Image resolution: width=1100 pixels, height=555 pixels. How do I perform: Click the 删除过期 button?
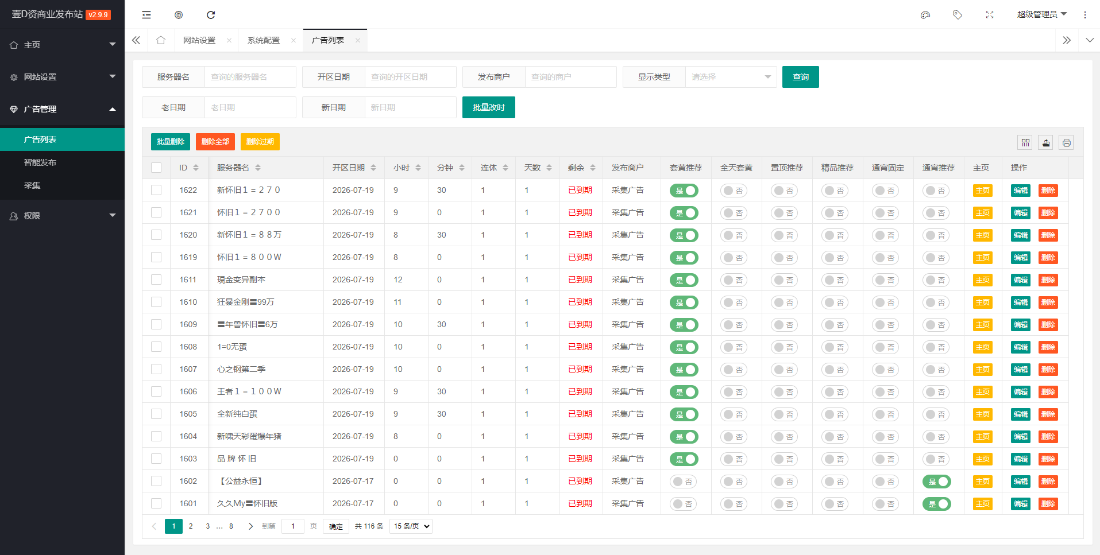[260, 142]
